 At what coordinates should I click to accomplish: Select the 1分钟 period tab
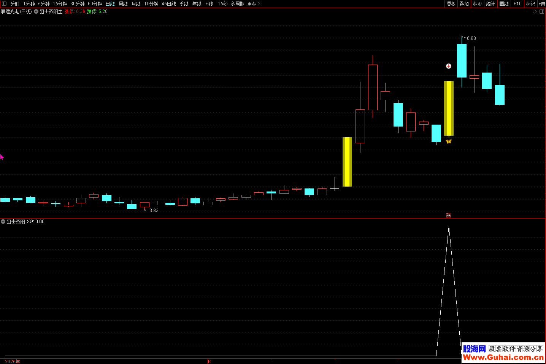[x=29, y=4]
